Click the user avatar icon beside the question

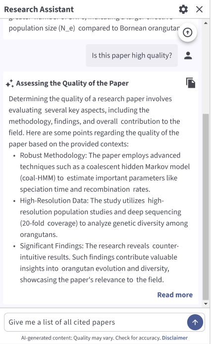(188, 56)
